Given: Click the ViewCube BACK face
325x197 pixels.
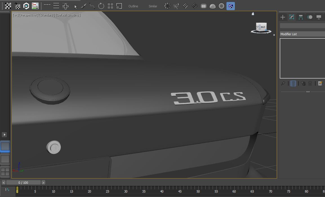Looking at the screenshot, I should click(263, 27).
